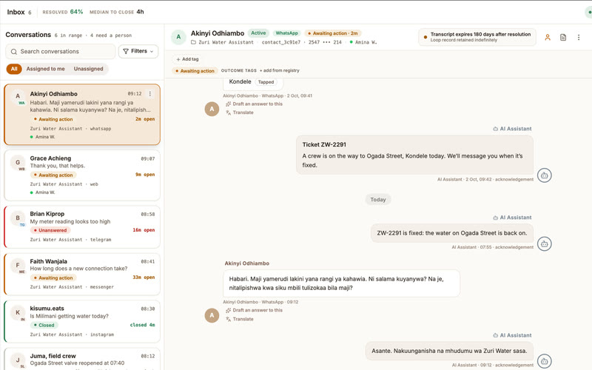Click the Translate icon under the 09:12 message

pyautogui.click(x=228, y=319)
